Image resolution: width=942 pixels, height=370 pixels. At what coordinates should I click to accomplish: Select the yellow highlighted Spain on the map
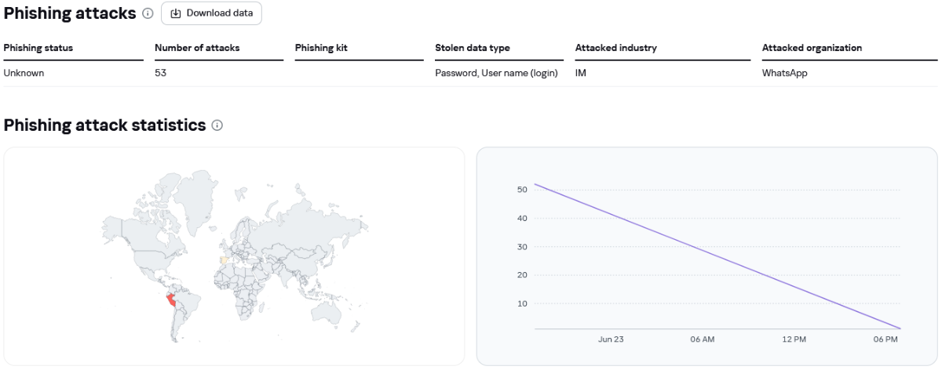pyautogui.click(x=225, y=259)
